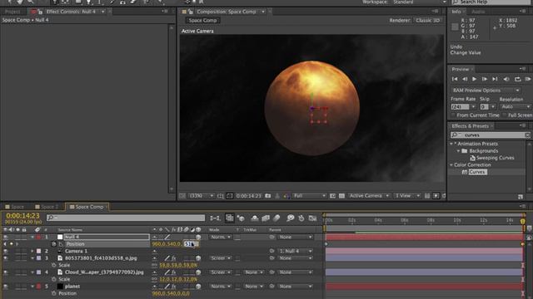The image size is (533, 299).
Task: Click the fast previews icon in viewer
Action: (x=436, y=196)
